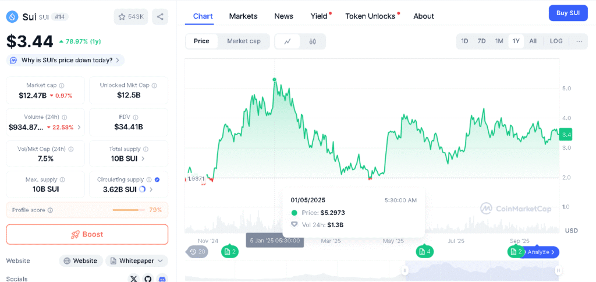The width and height of the screenshot is (596, 282).
Task: Click the $12.47B market cap value
Action: click(33, 96)
